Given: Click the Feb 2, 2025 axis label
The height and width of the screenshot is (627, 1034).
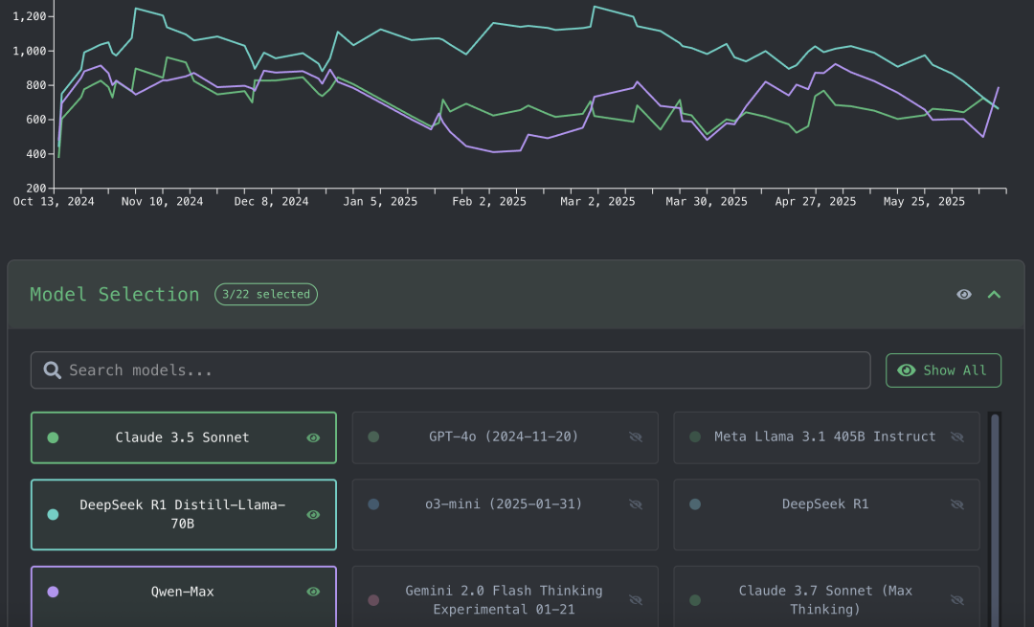Looking at the screenshot, I should coord(488,202).
